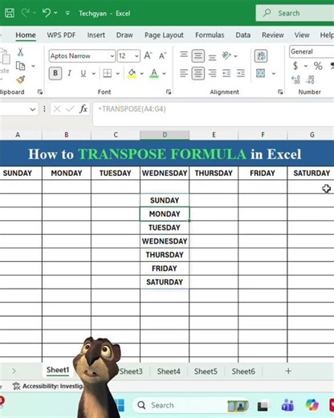334x418 pixels.
Task: Open Underline style dropdown arrow
Action: pyautogui.click(x=94, y=73)
